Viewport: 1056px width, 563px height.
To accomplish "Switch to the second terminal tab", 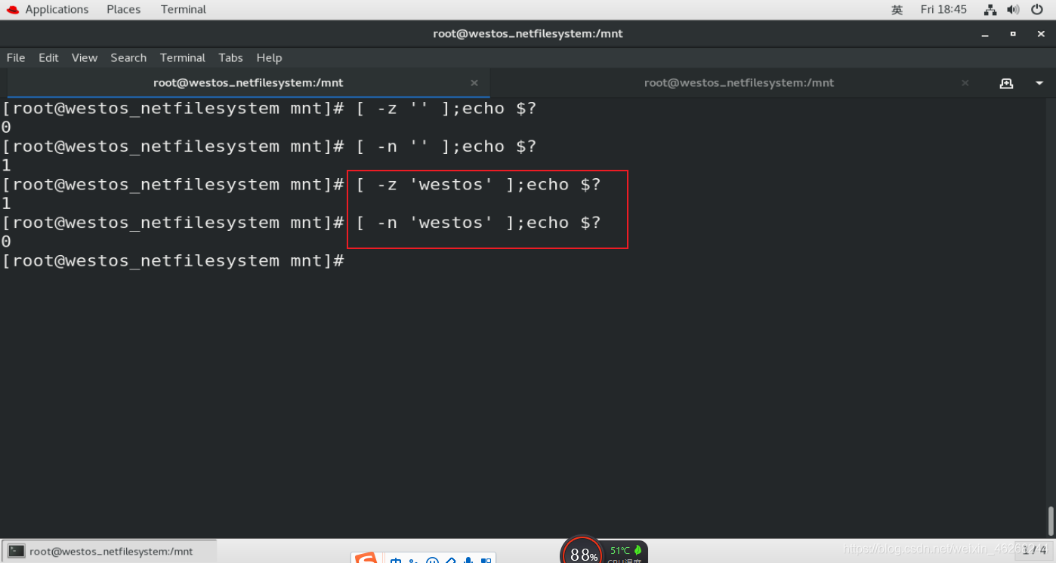I will coord(739,83).
